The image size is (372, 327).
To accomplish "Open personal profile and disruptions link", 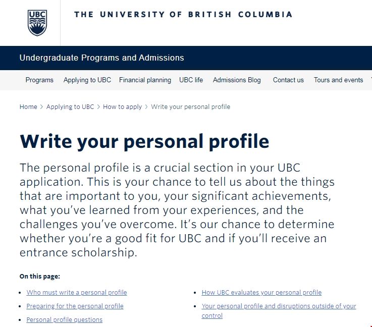I will pos(279,311).
